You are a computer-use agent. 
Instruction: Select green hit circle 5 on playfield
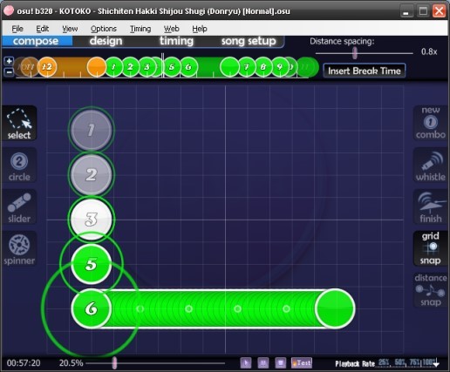[x=92, y=264]
